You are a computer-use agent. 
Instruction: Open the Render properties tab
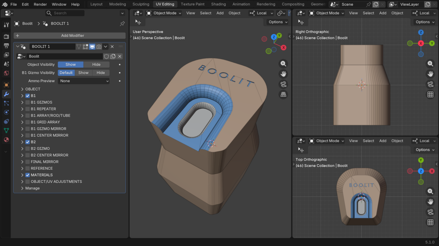click(6, 36)
